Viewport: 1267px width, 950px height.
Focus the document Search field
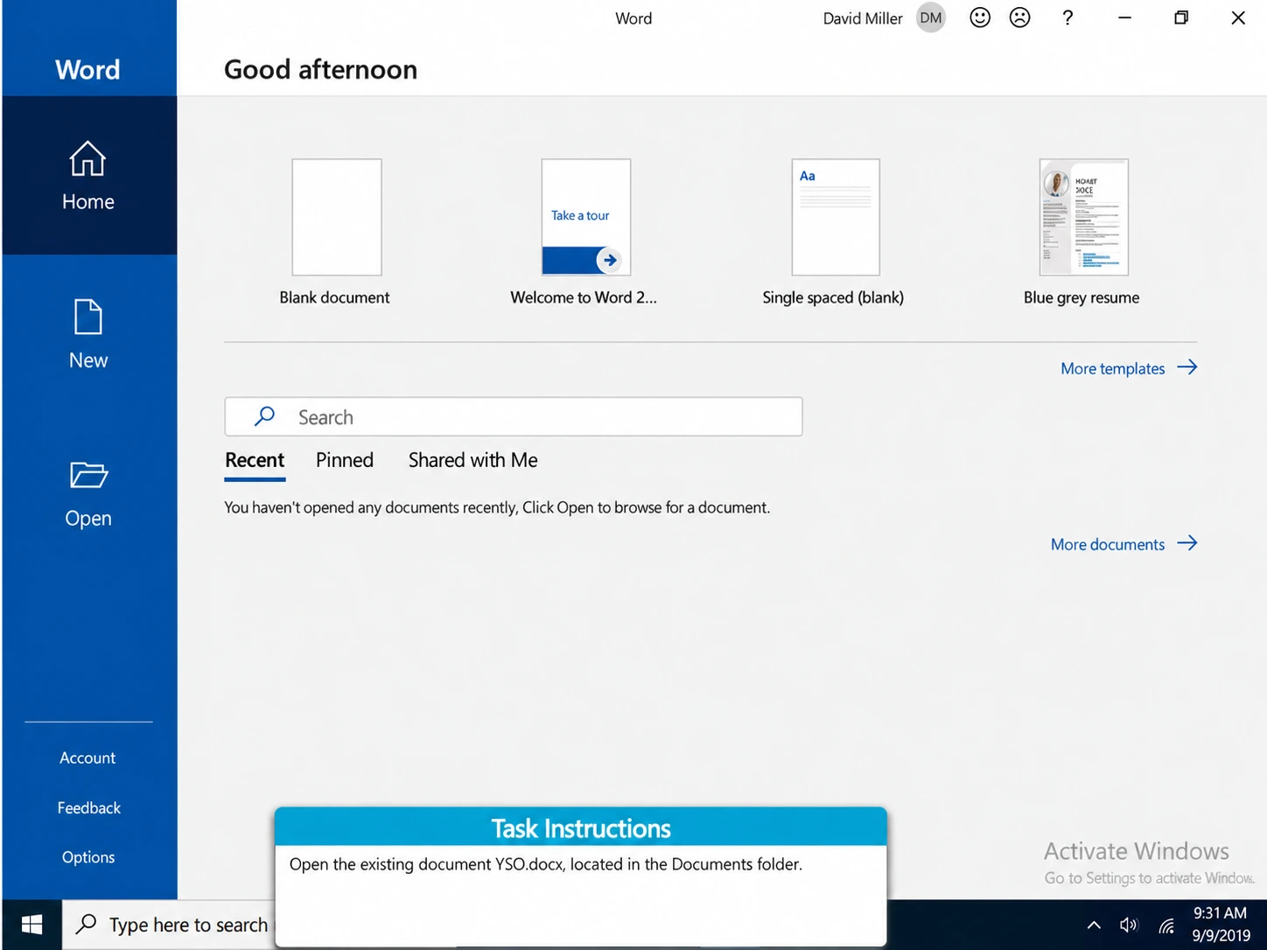coord(514,417)
